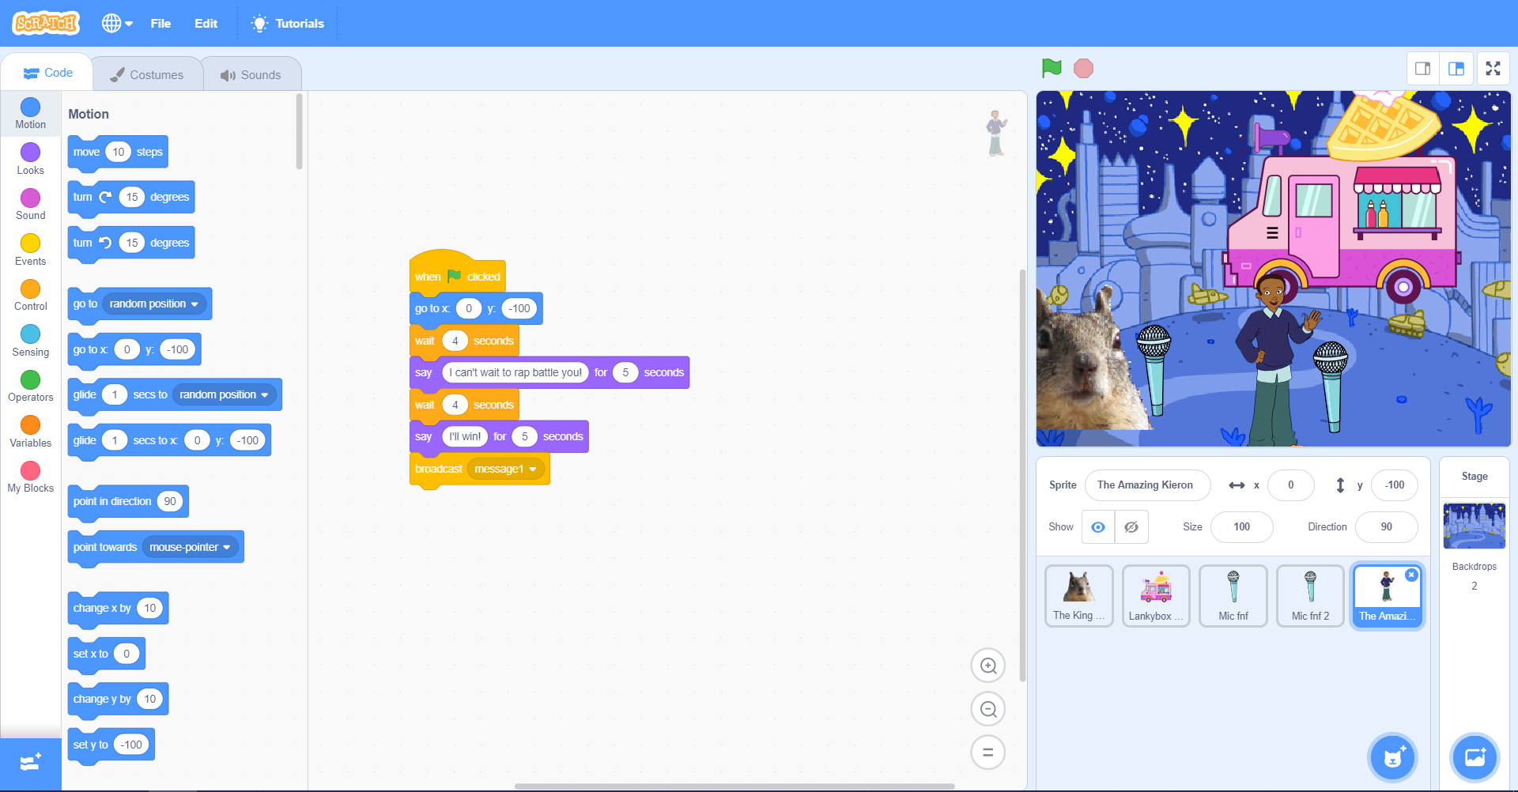Screen dimensions: 1518x792
Task: Click the workspace vertical scrollbar
Action: coord(1021,474)
